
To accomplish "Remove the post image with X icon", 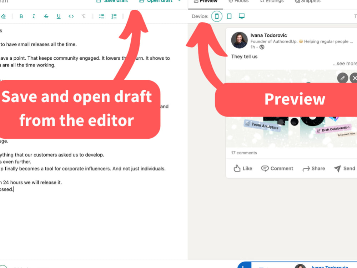I will tap(354, 78).
